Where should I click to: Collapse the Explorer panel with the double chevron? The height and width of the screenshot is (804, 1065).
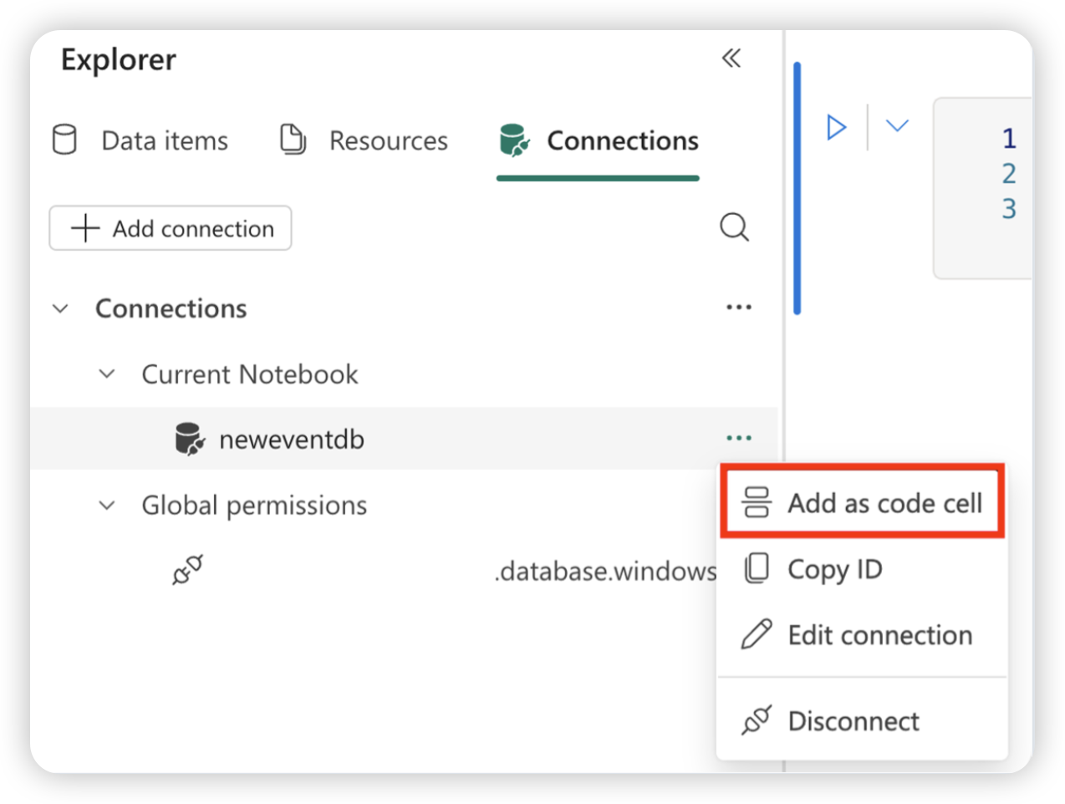coord(731,59)
